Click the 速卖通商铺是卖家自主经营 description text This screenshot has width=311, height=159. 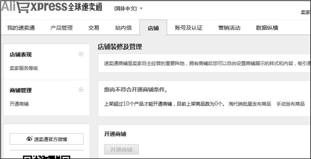coord(207,64)
